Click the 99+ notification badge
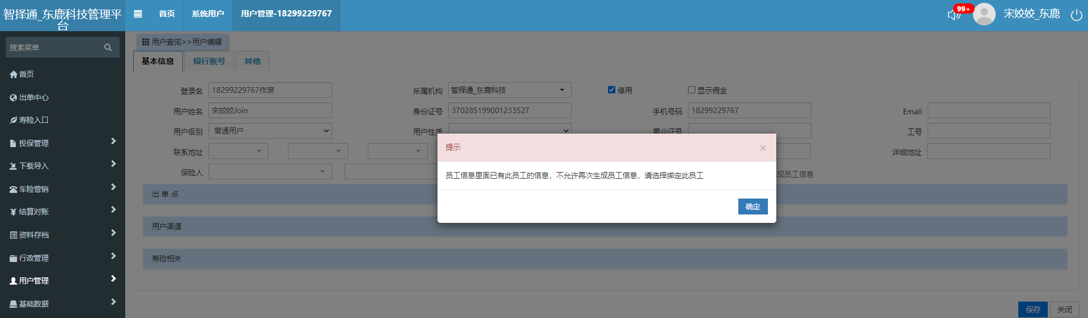The width and height of the screenshot is (1088, 318). (x=963, y=8)
